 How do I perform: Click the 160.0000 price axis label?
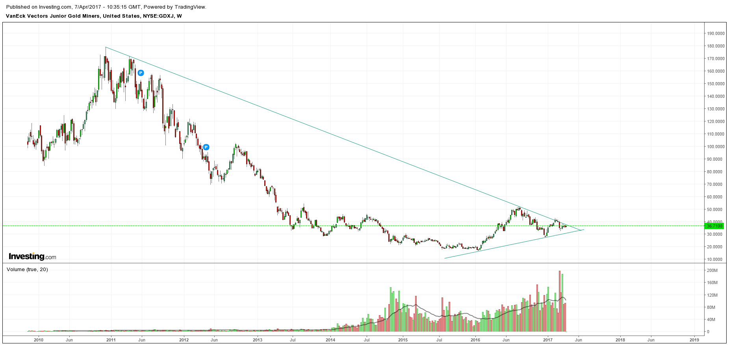716,71
